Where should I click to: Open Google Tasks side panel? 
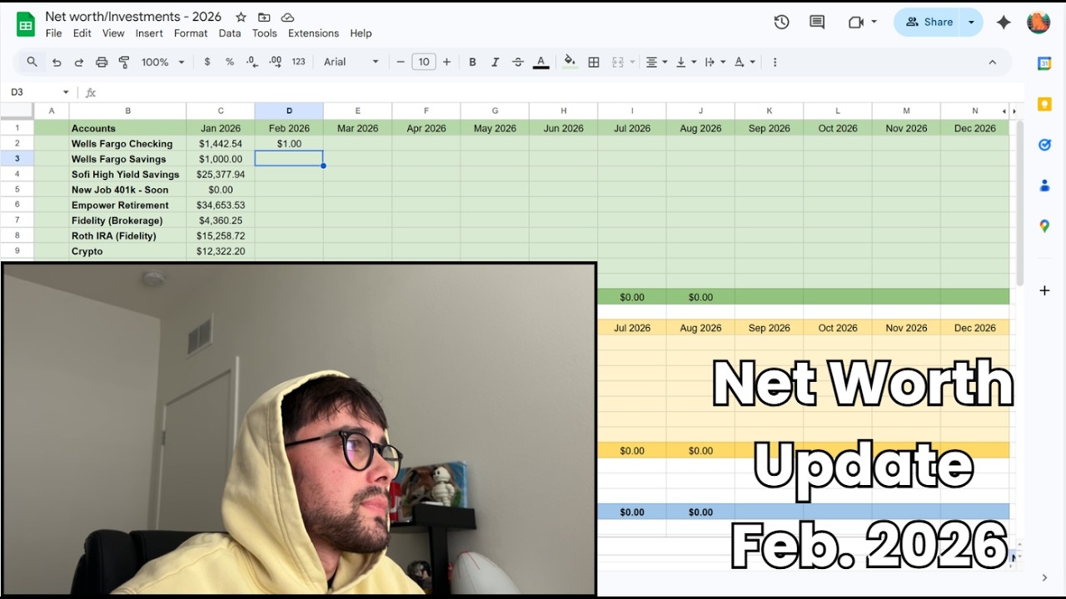click(1044, 145)
